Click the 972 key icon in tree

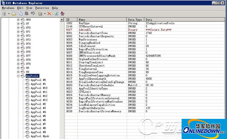(23, 36)
